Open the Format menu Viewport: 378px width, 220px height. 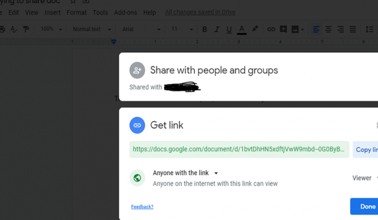(76, 12)
